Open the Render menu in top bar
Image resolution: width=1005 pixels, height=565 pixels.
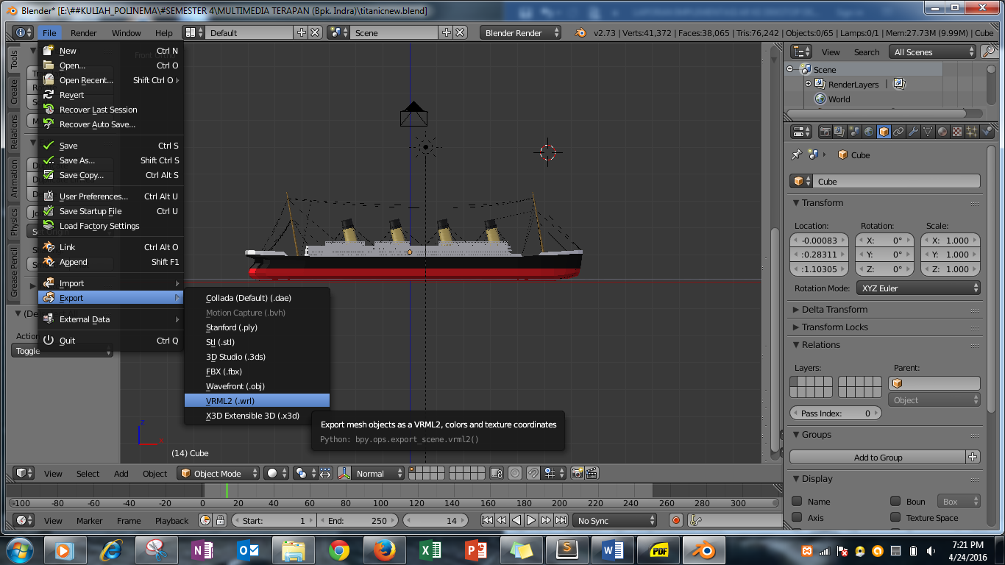tap(83, 32)
